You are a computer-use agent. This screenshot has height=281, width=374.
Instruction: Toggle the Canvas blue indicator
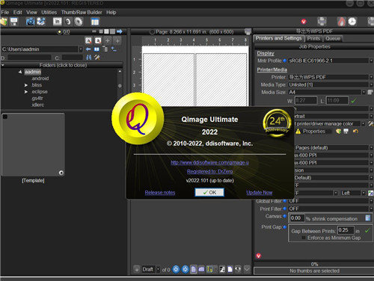click(x=285, y=216)
